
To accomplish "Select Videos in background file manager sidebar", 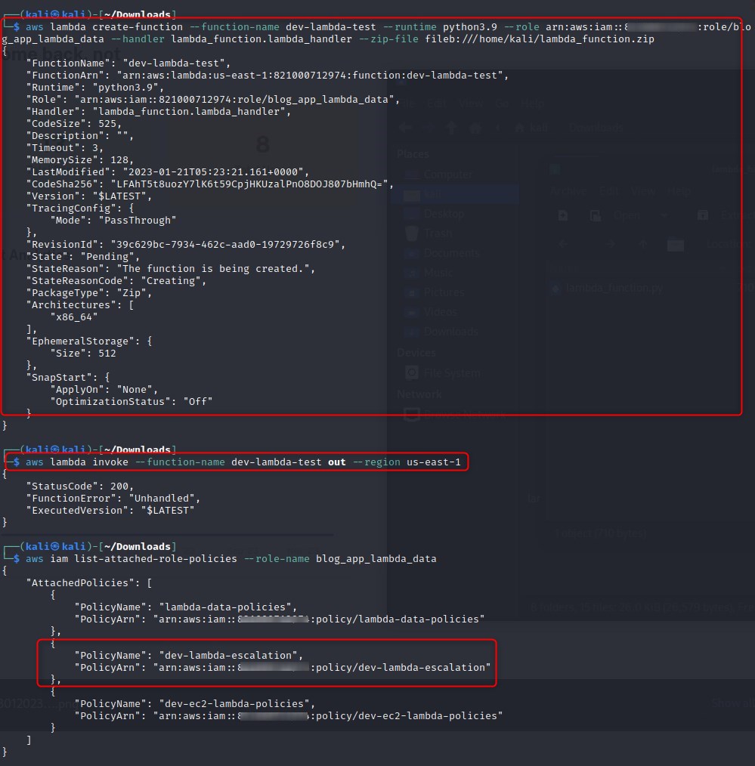I will (441, 312).
